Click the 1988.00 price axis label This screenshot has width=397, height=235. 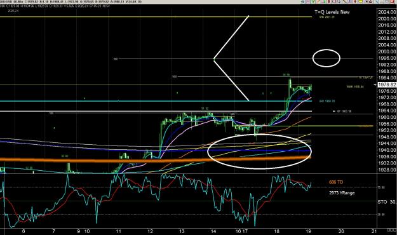(x=387, y=71)
